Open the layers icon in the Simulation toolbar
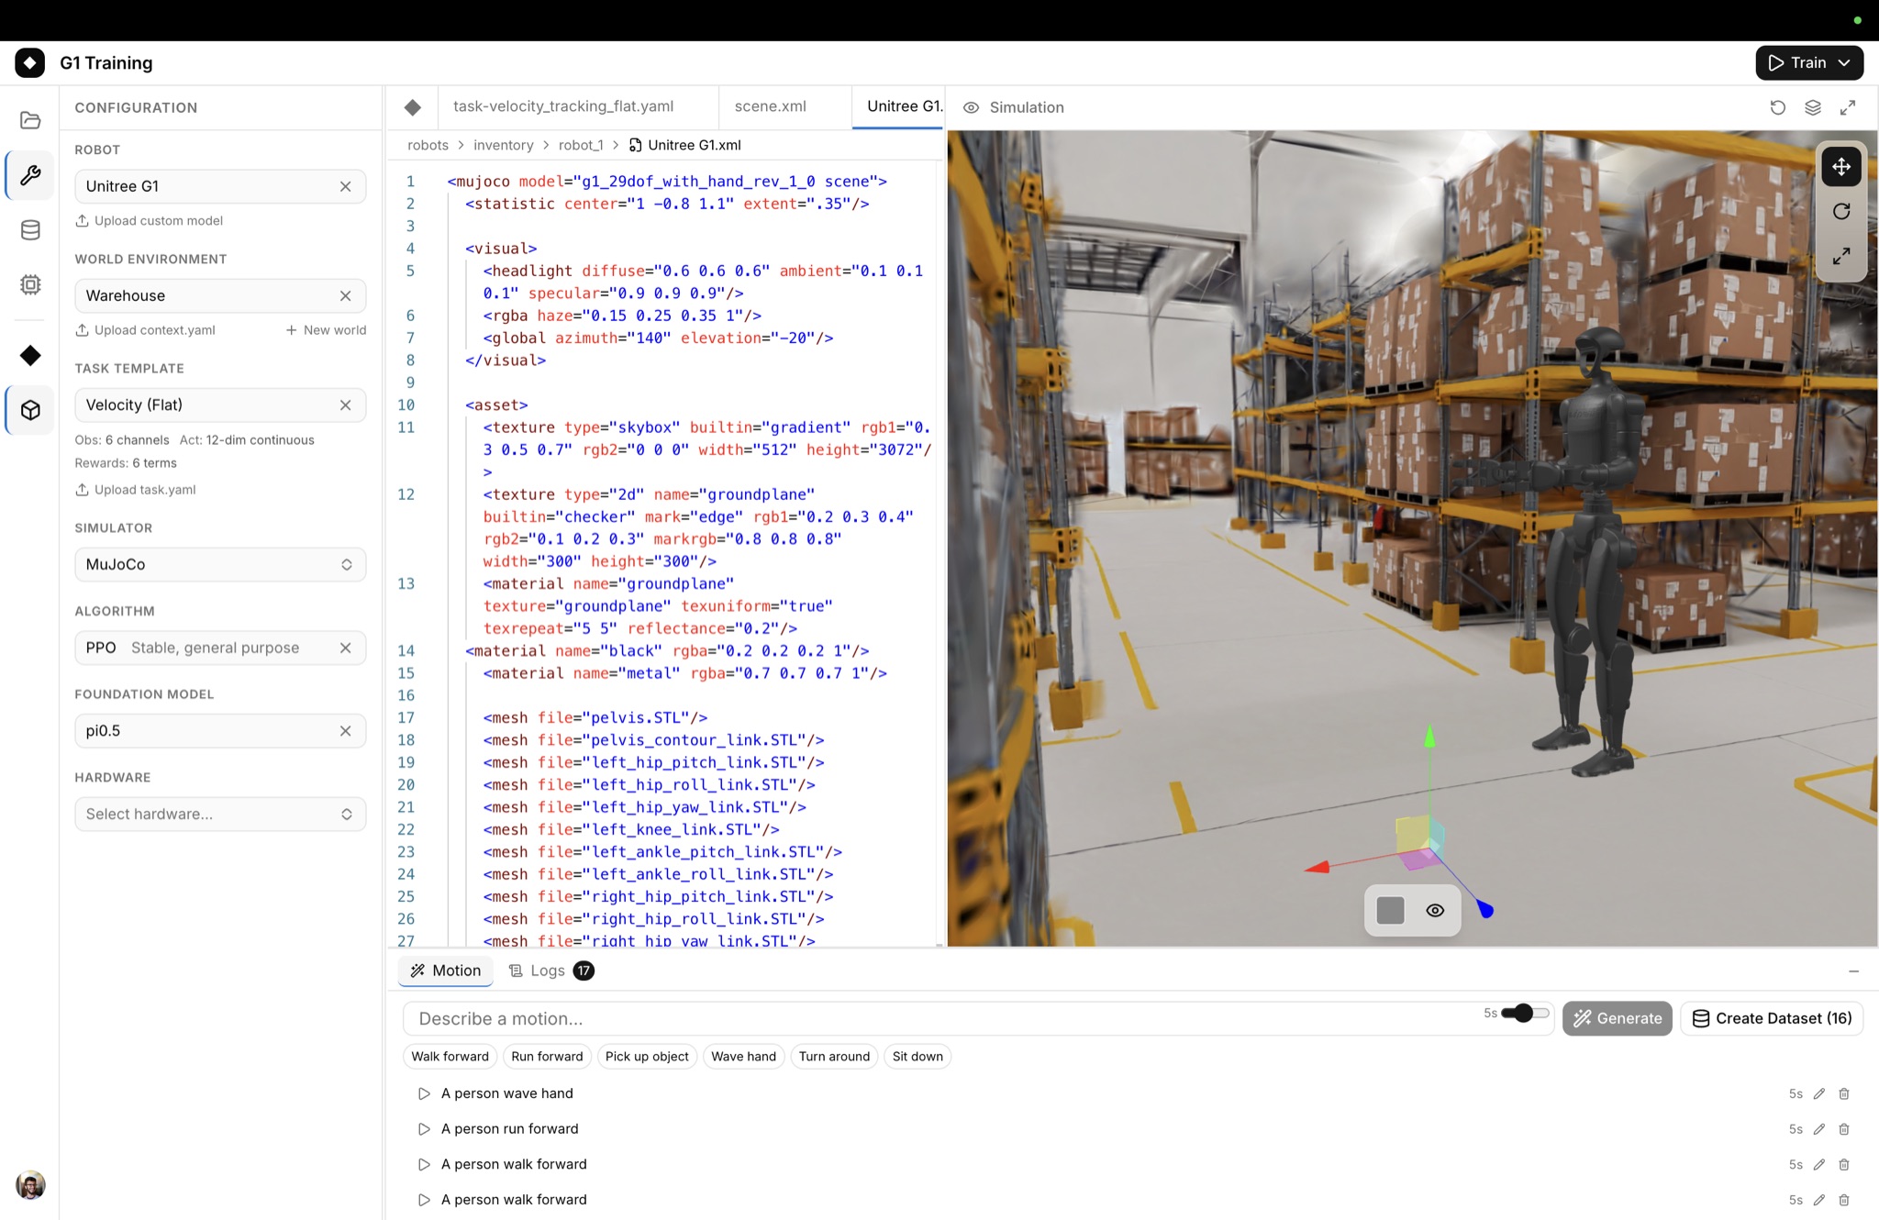1879x1220 pixels. (x=1814, y=107)
